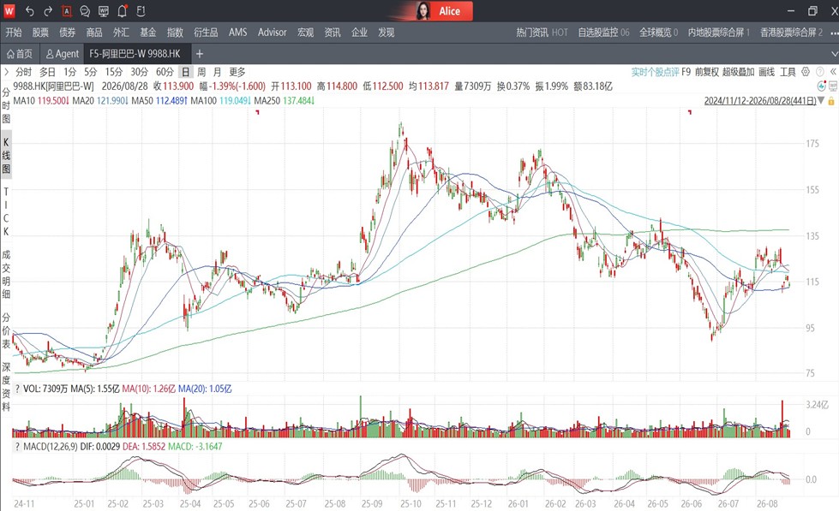Open the 股票 menu

[x=40, y=33]
